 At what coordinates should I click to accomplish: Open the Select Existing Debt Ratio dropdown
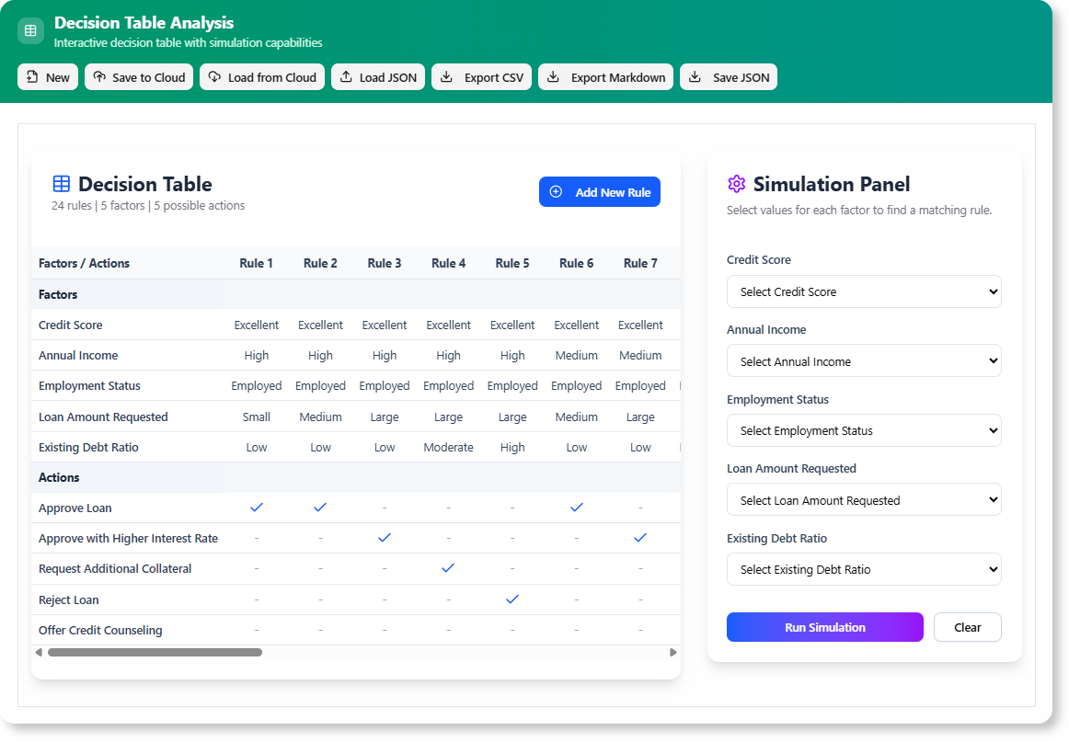[x=863, y=568]
